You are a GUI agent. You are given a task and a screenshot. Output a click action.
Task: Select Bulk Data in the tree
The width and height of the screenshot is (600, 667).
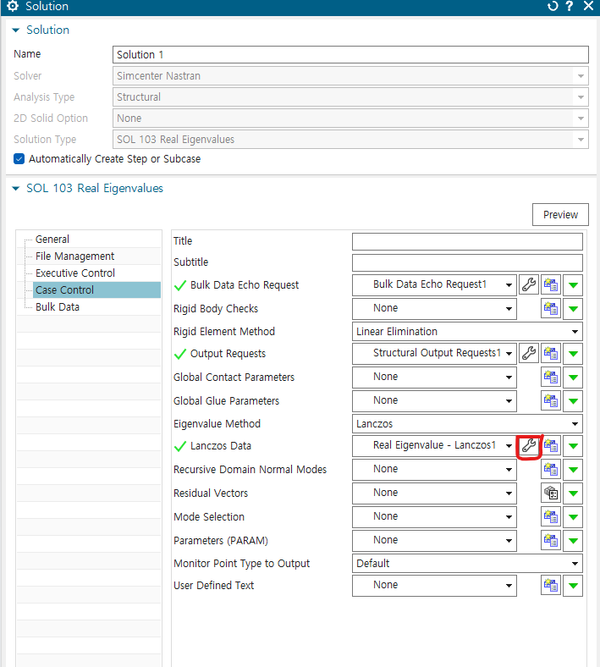[x=58, y=307]
